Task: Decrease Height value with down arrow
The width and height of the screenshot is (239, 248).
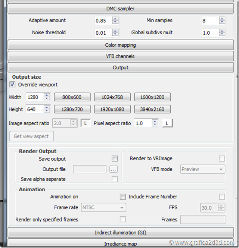Action: pyautogui.click(x=47, y=112)
